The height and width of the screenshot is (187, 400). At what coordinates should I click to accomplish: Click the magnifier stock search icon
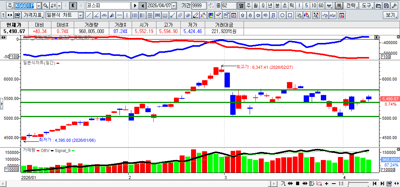[46, 6]
